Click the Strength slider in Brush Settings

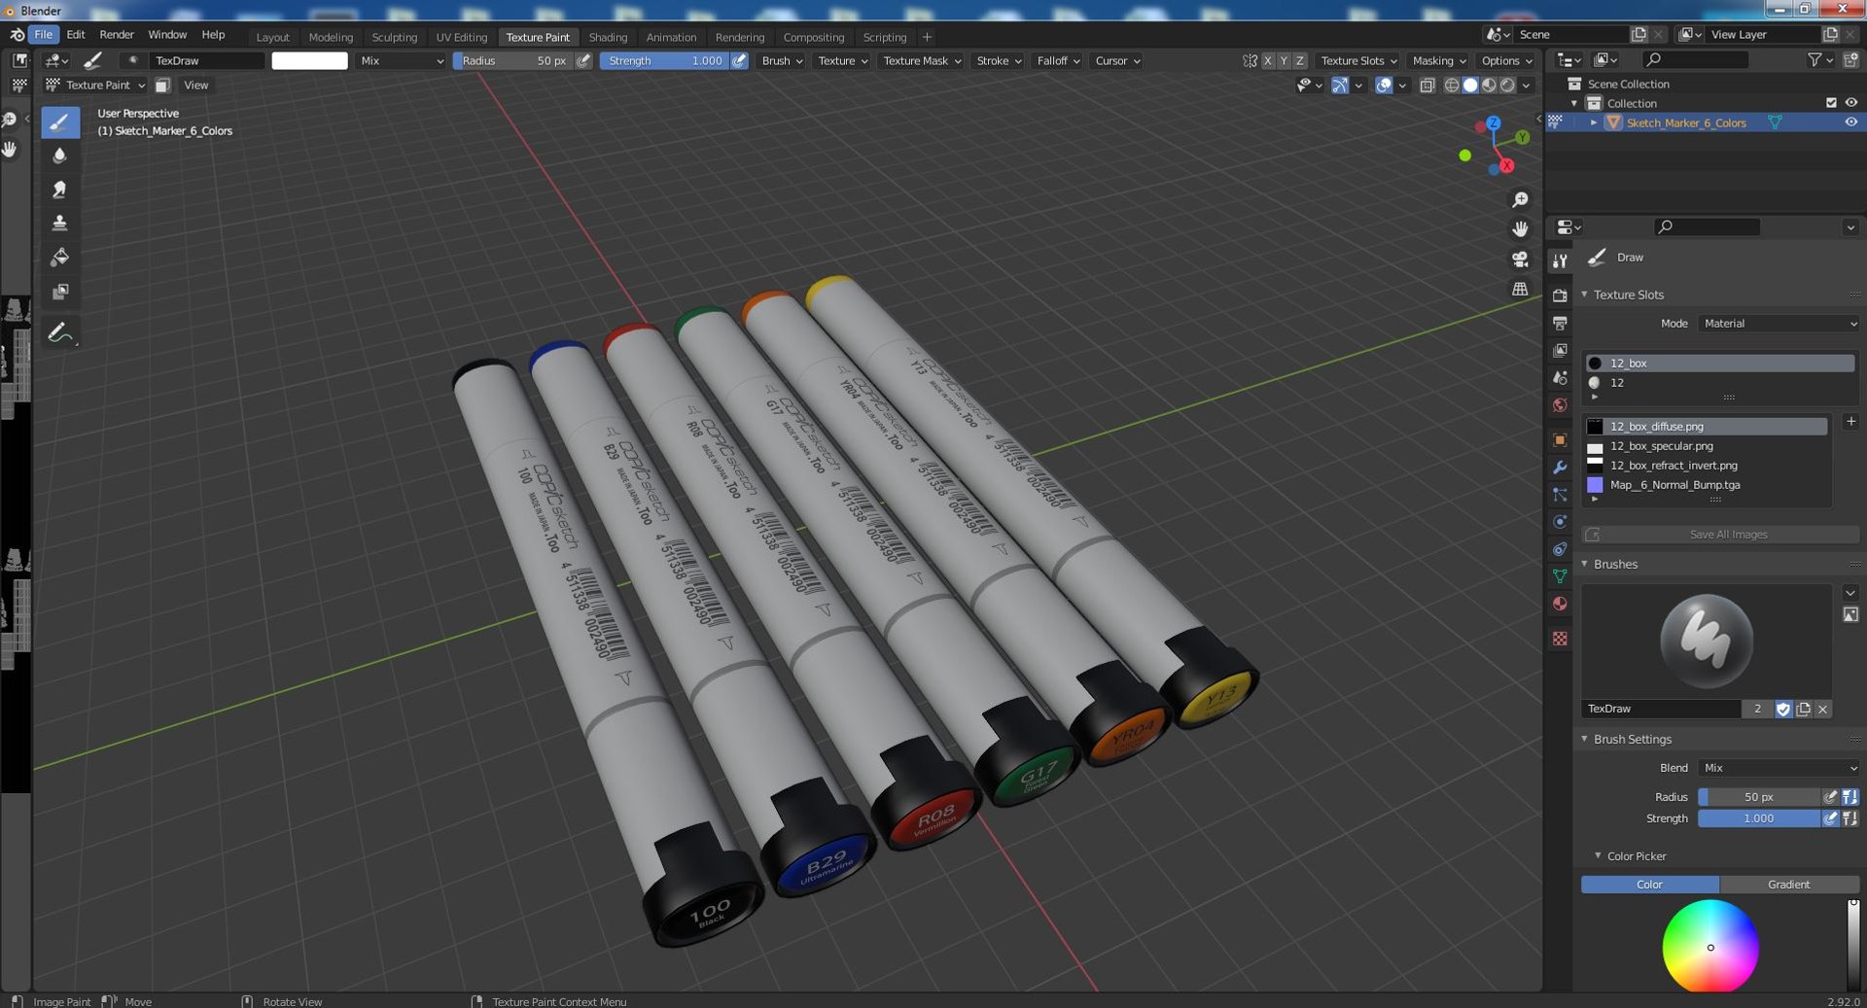pos(1758,818)
